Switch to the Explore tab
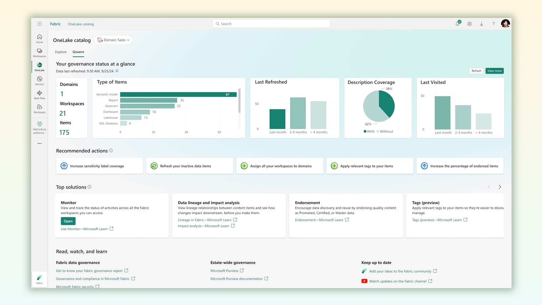 (x=61, y=52)
